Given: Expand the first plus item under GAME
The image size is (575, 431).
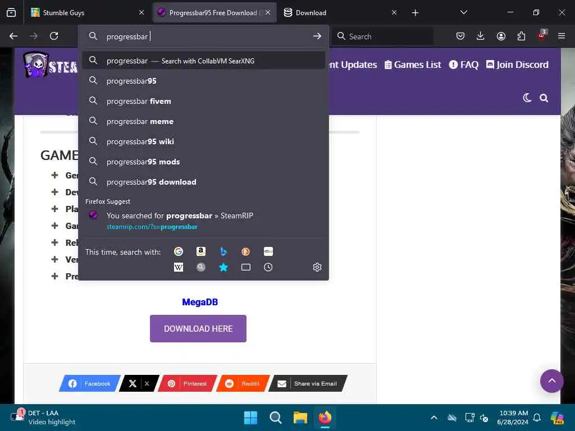Looking at the screenshot, I should point(54,175).
